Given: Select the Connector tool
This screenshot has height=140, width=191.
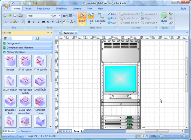Looking at the screenshot, I should [x=101, y=17].
